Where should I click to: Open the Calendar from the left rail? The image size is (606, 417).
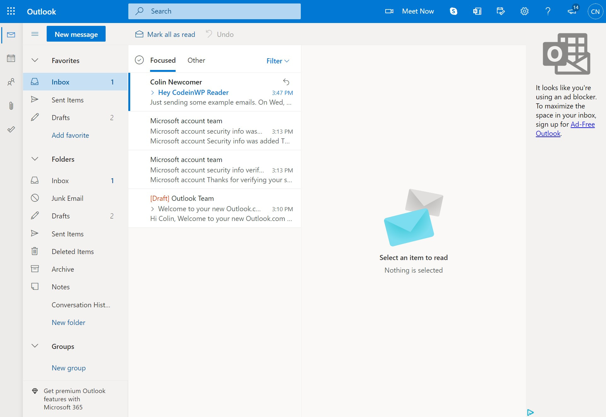pyautogui.click(x=11, y=58)
